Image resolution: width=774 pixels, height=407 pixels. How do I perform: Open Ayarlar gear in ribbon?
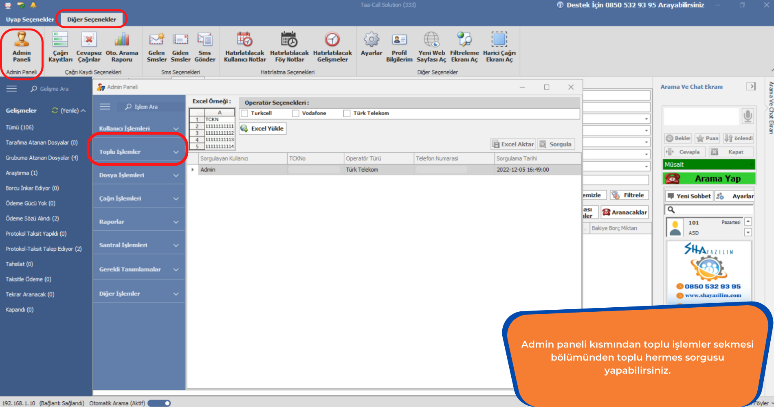pyautogui.click(x=372, y=44)
